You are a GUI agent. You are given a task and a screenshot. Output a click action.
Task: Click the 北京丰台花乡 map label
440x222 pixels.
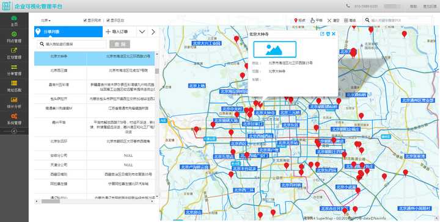(x=244, y=168)
